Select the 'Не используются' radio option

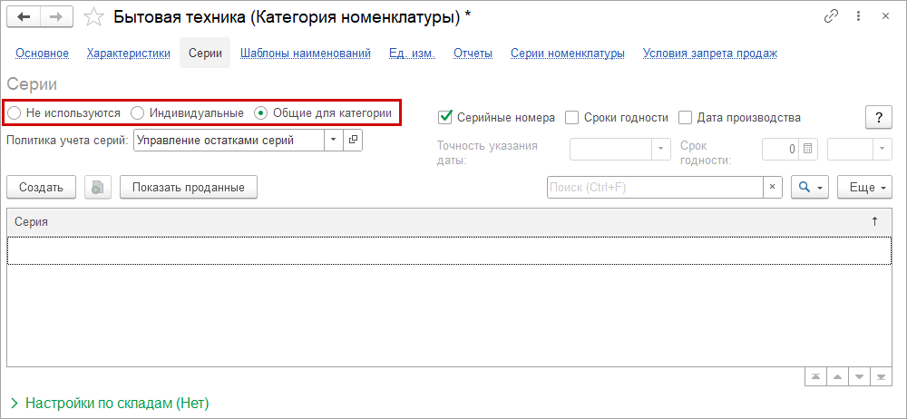click(15, 113)
